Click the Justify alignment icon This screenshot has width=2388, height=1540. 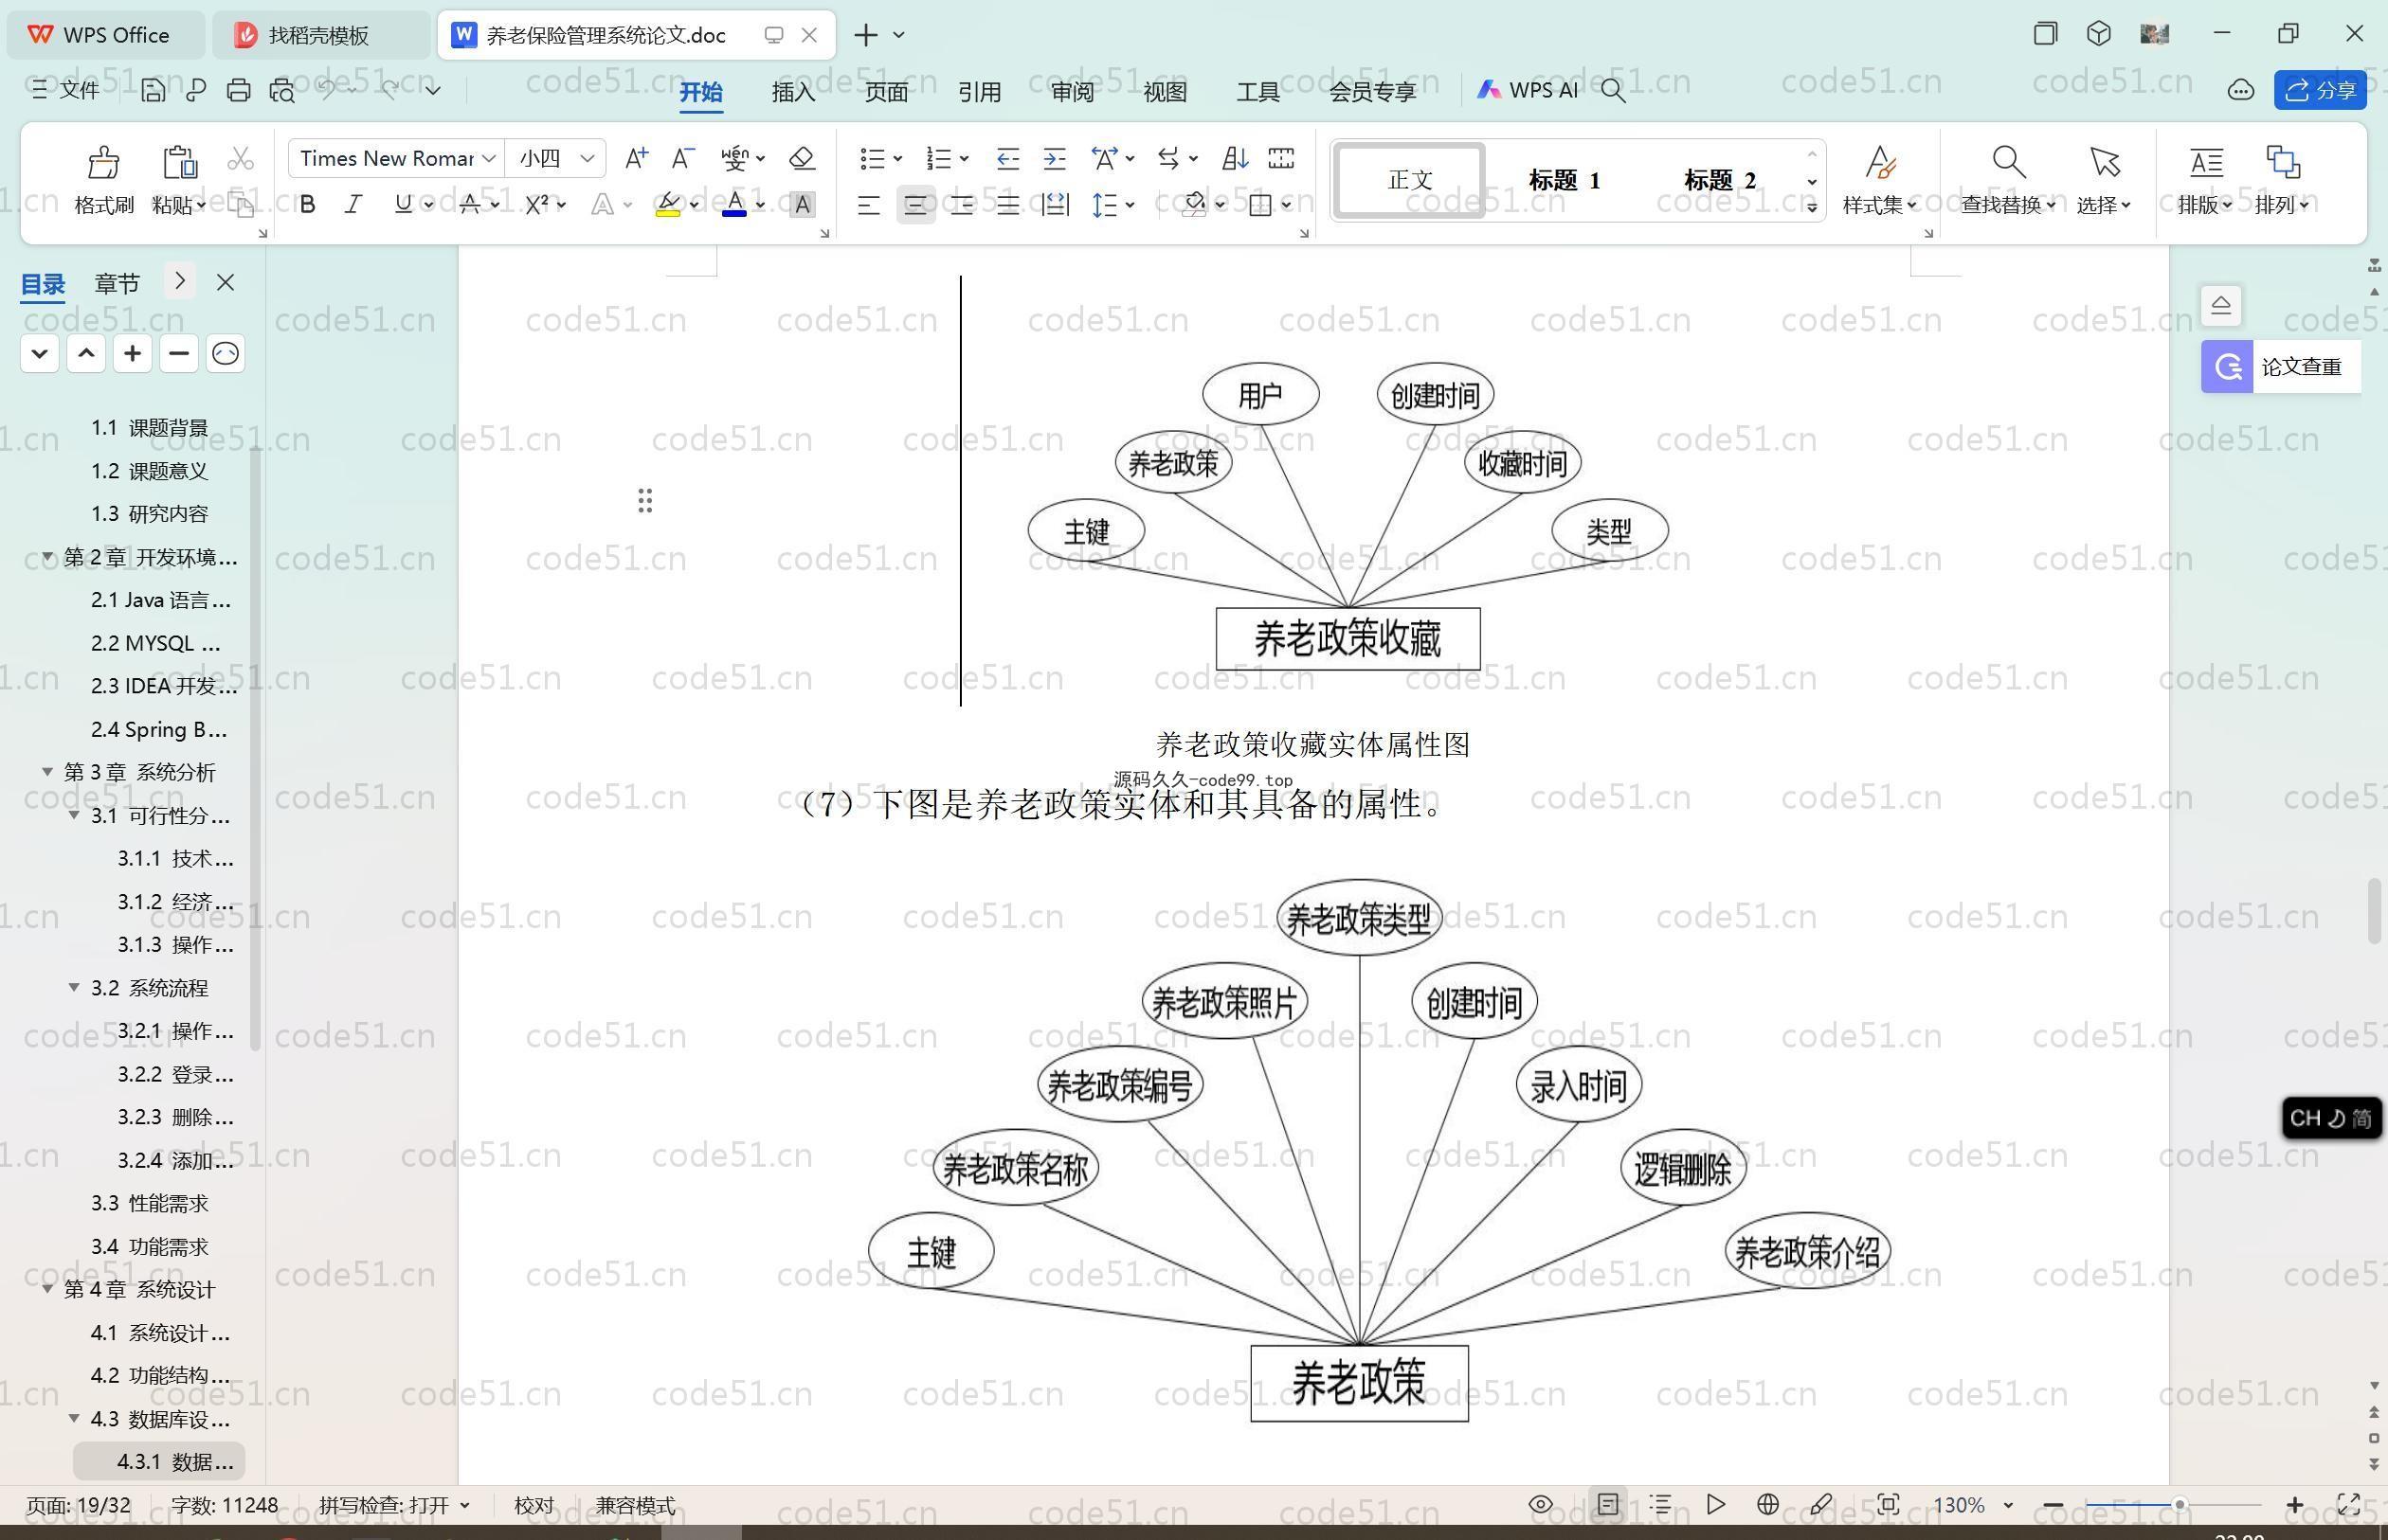pos(1008,205)
